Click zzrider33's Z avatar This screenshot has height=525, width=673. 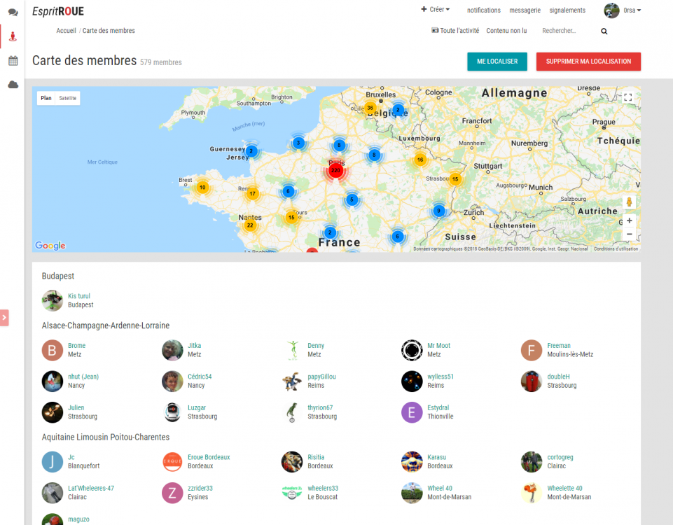click(172, 493)
